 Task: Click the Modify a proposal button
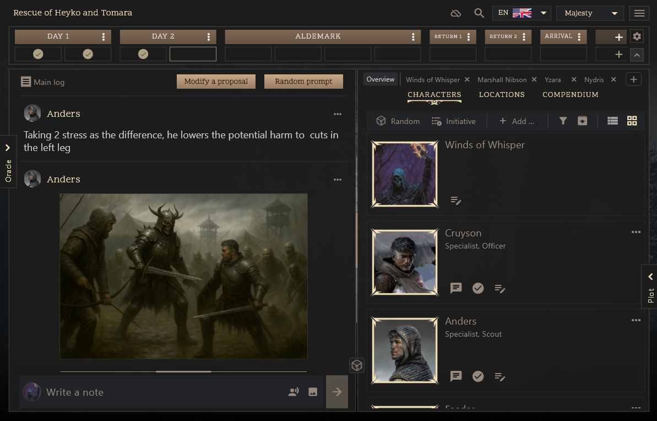(216, 81)
